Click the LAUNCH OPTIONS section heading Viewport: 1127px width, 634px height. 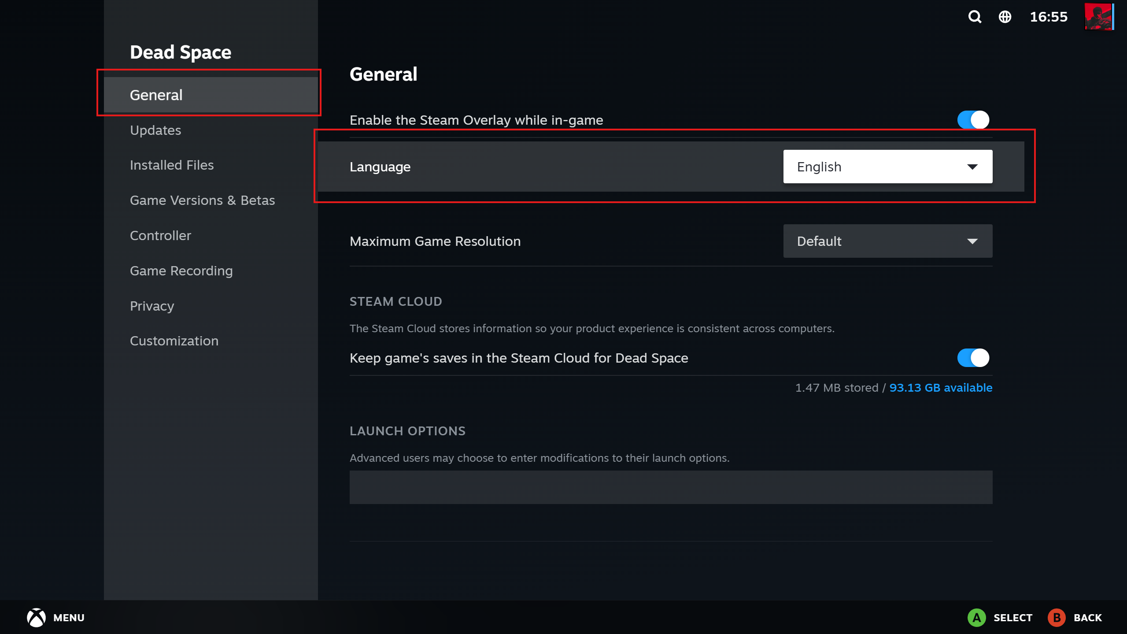(x=407, y=431)
